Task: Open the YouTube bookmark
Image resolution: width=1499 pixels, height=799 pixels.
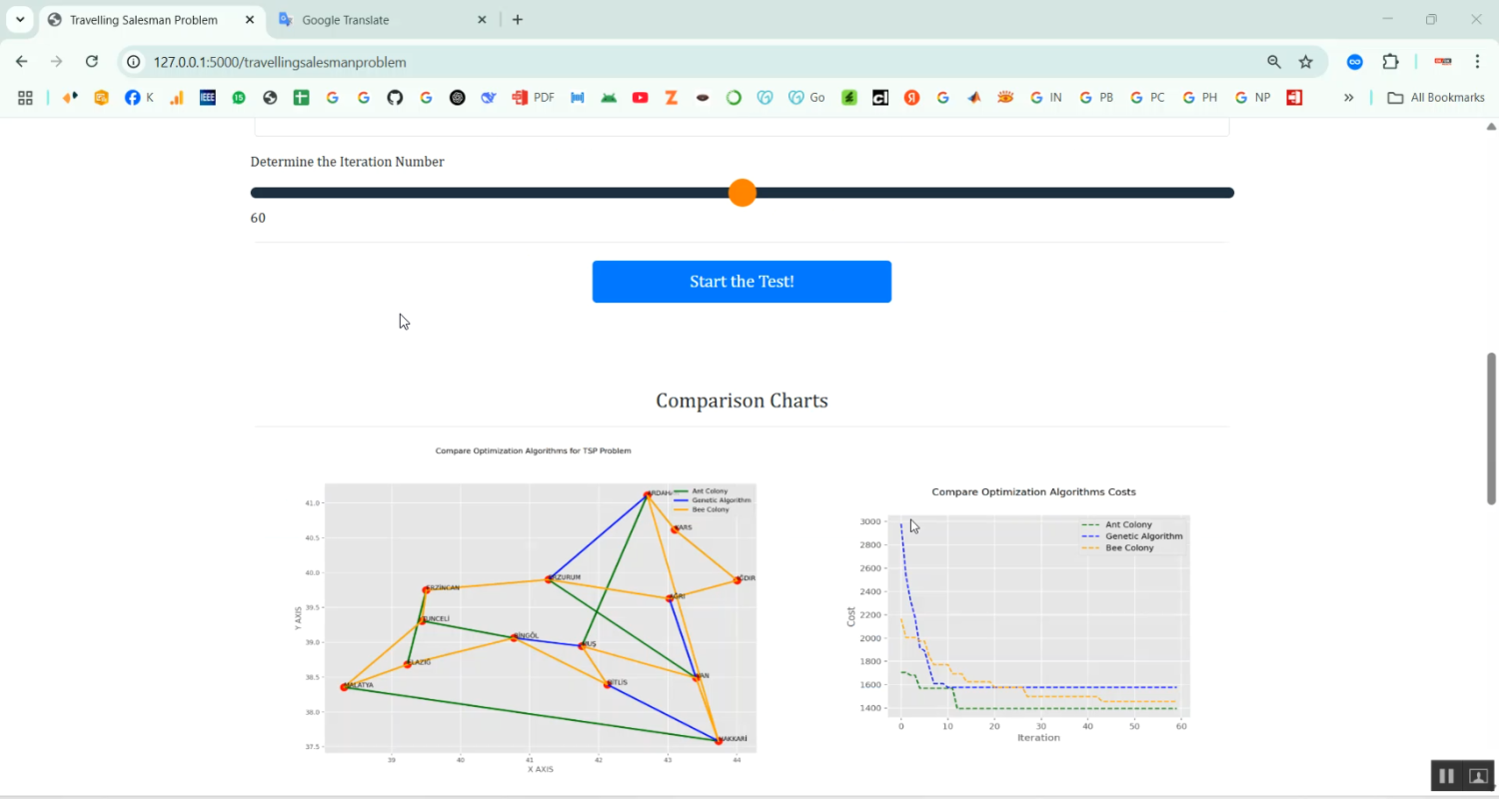Action: coord(641,98)
